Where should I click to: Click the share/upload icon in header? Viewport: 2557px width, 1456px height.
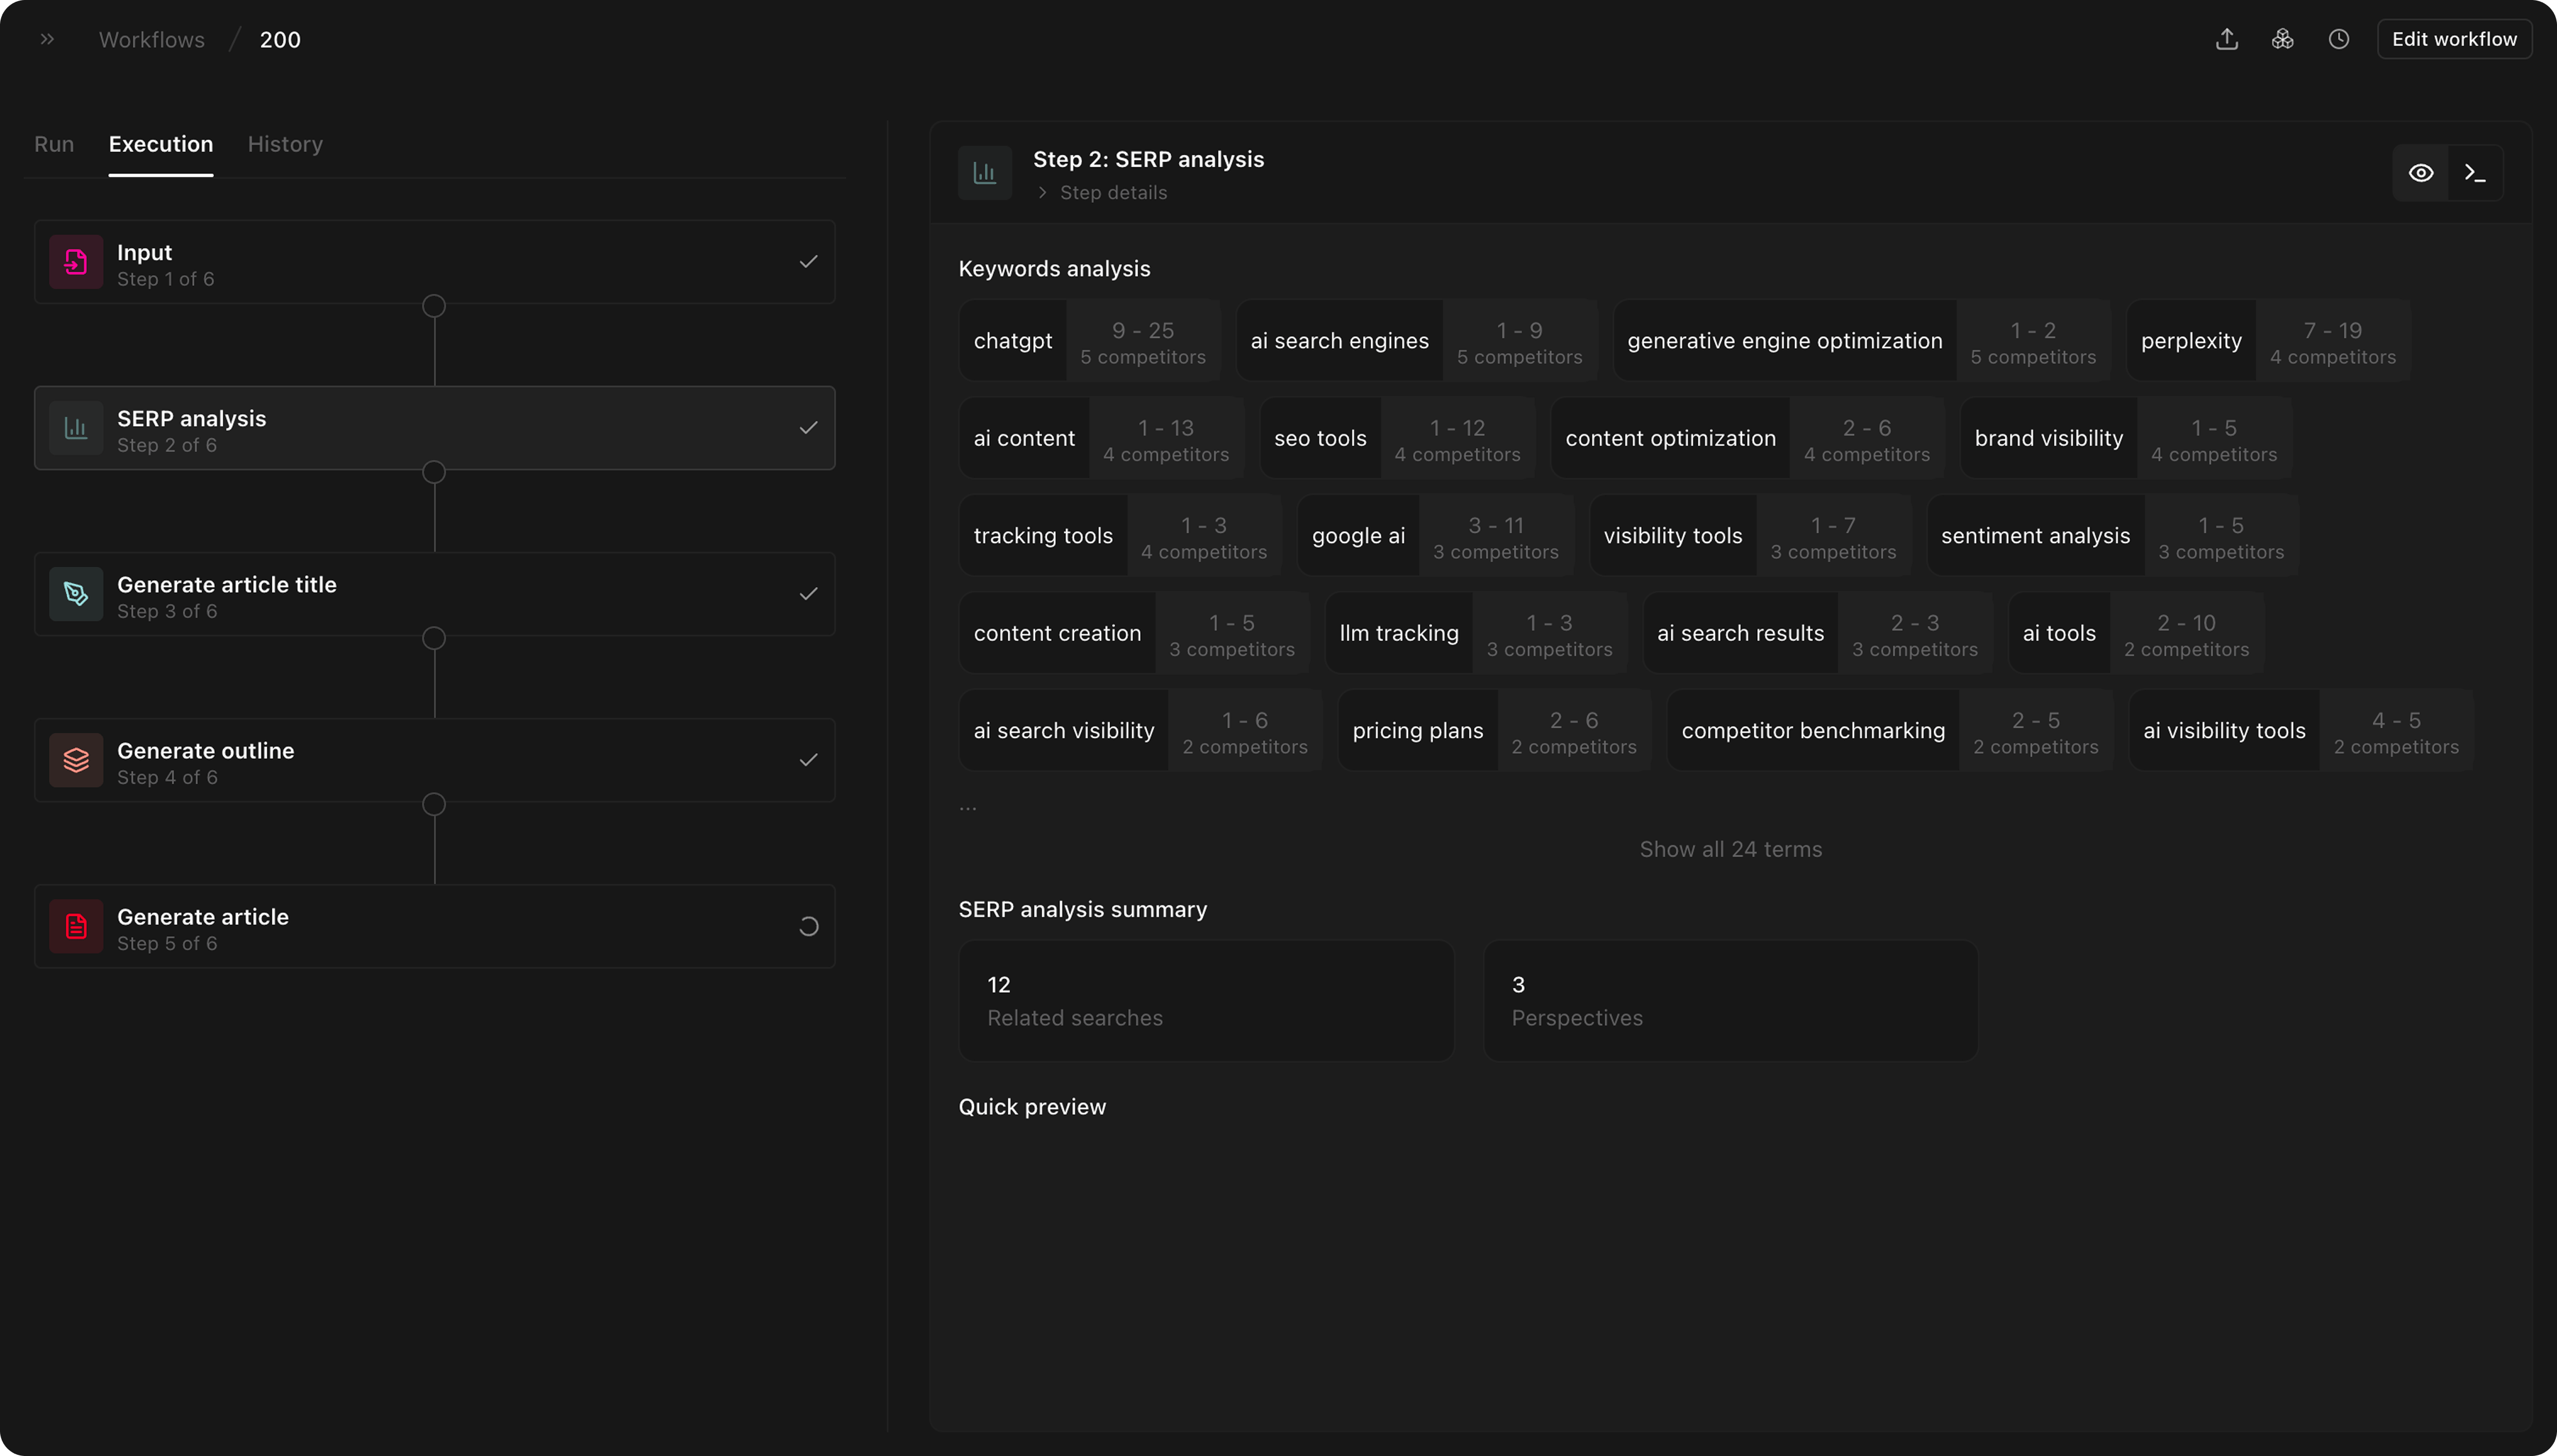pyautogui.click(x=2226, y=39)
